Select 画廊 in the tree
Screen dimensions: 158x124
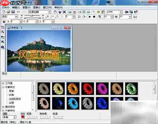11,91
